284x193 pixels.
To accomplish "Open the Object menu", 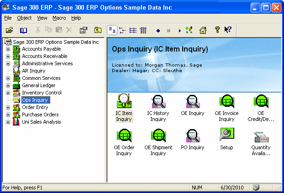I will 24,18.
